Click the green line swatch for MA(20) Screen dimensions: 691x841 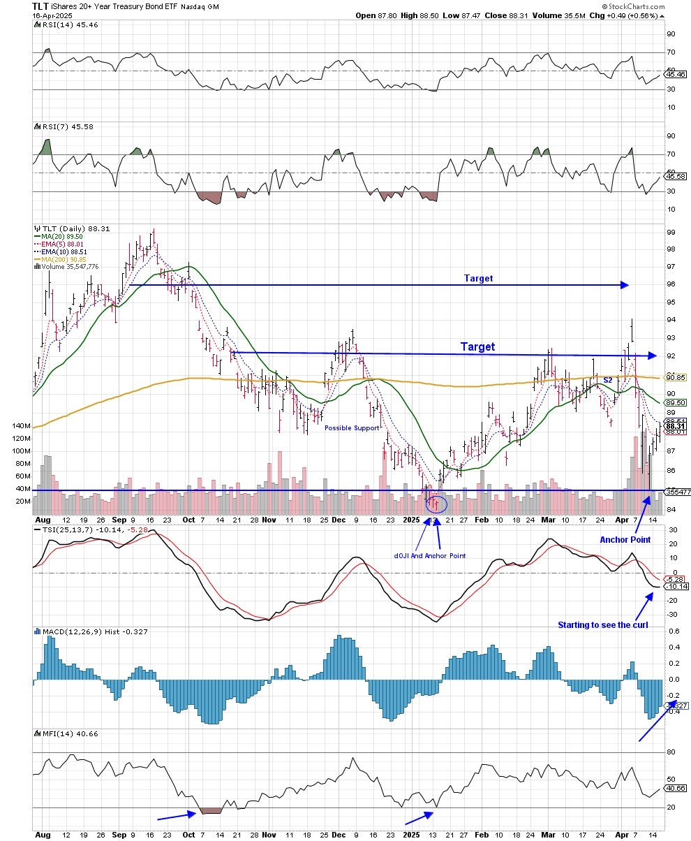click(x=36, y=236)
